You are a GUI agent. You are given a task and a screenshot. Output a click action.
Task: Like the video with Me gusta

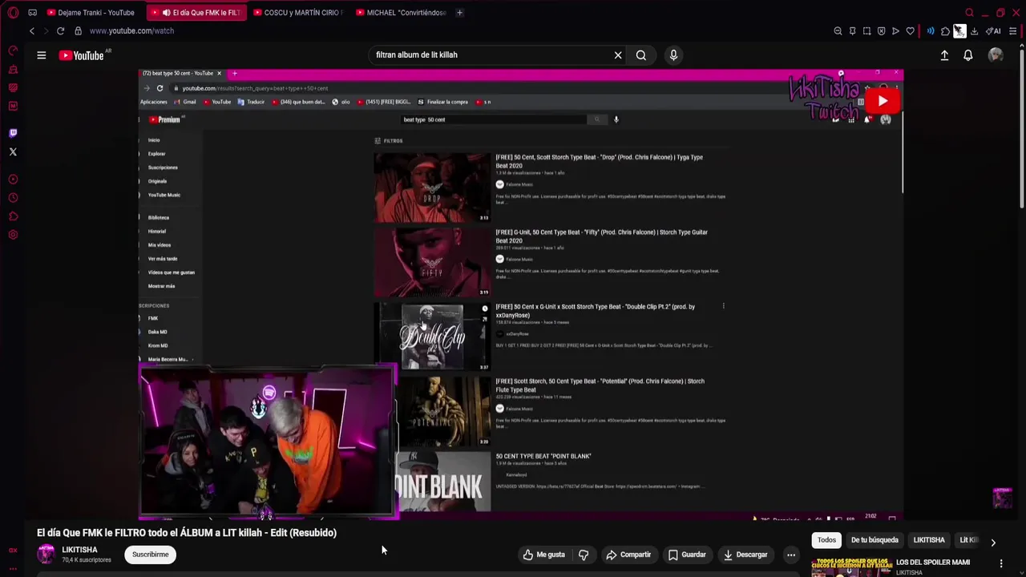pos(544,555)
